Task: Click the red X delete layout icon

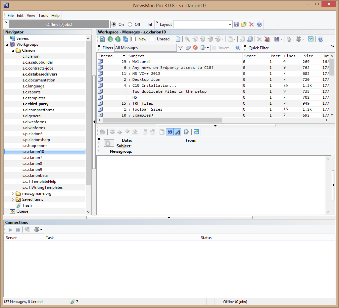Action: 252,25
